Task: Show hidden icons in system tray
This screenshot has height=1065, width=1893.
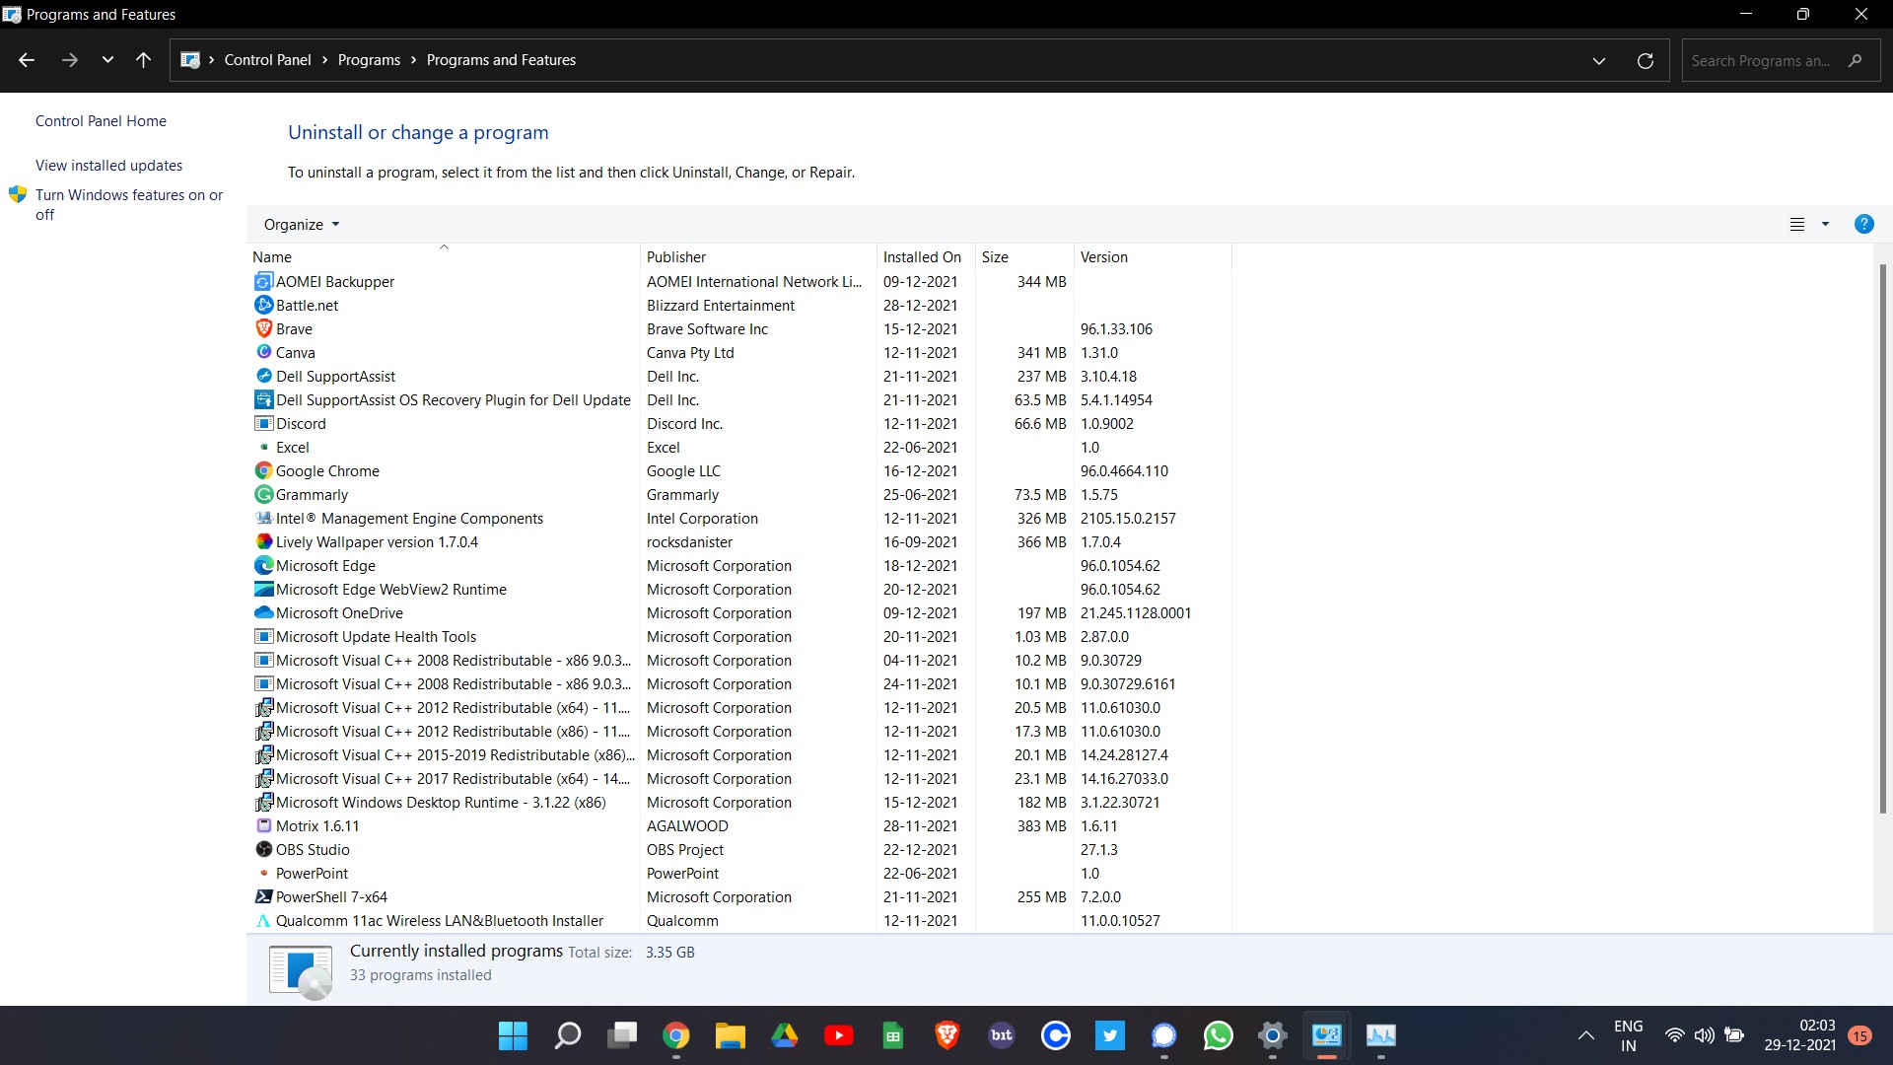Action: 1585,1035
